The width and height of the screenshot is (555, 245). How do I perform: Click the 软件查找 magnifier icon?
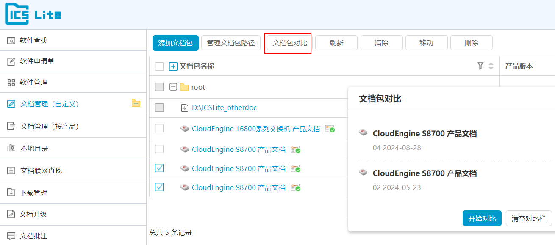[x=10, y=40]
